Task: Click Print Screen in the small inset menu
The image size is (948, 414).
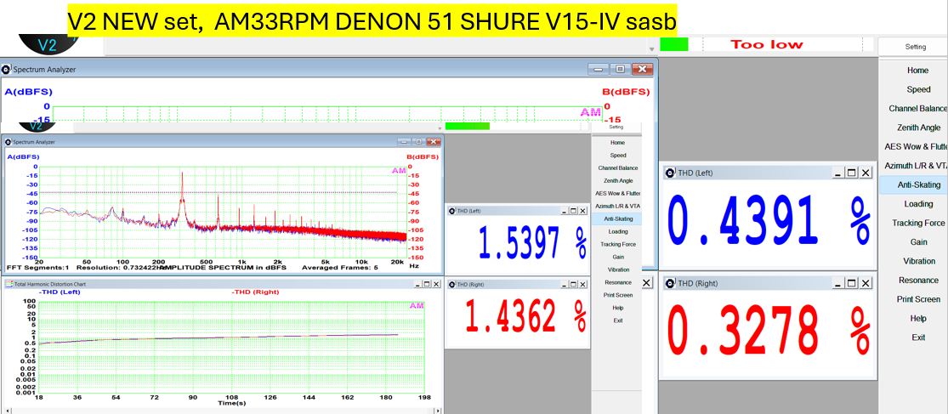Action: pos(617,295)
